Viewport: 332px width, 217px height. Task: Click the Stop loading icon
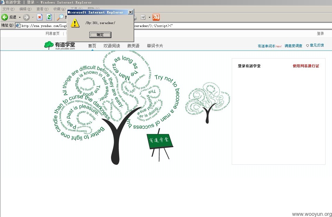40,17
